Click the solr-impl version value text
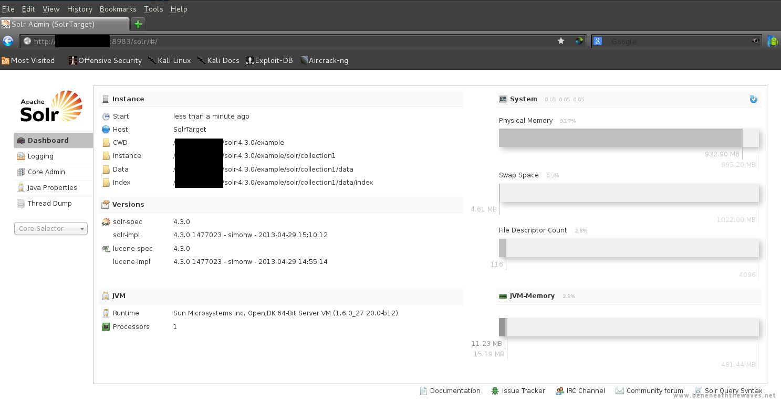The image size is (781, 403). [251, 235]
